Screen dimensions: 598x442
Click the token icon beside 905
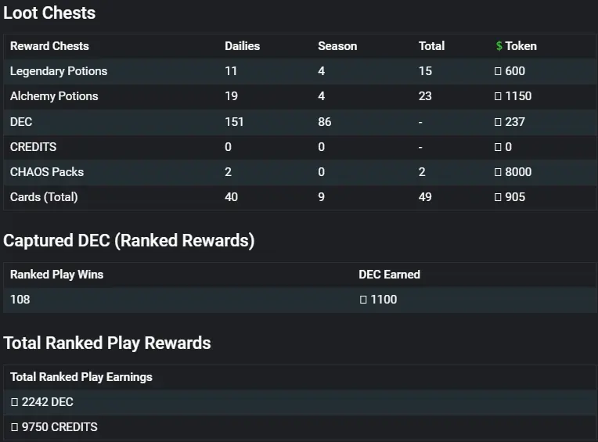point(498,197)
